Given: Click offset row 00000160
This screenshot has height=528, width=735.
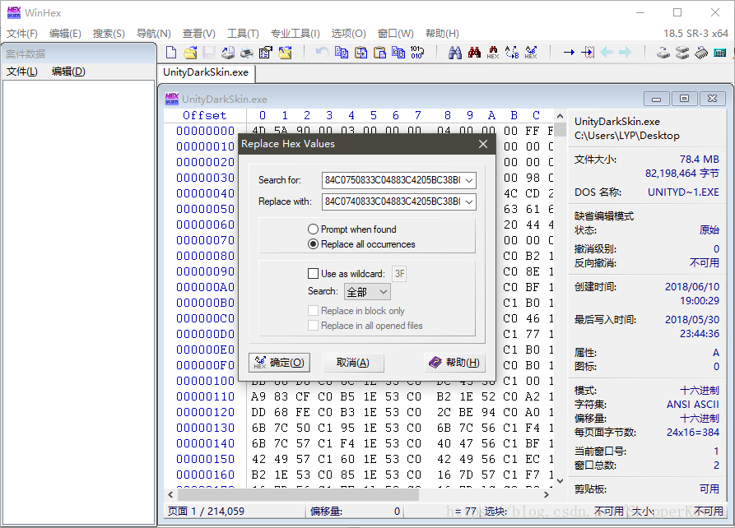Looking at the screenshot, I should (205, 475).
